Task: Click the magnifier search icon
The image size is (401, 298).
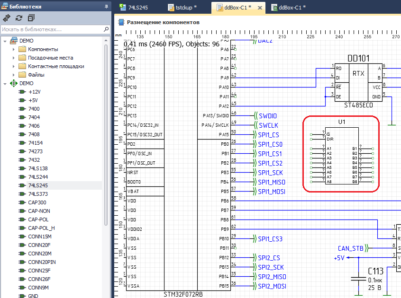Action: click(106, 29)
